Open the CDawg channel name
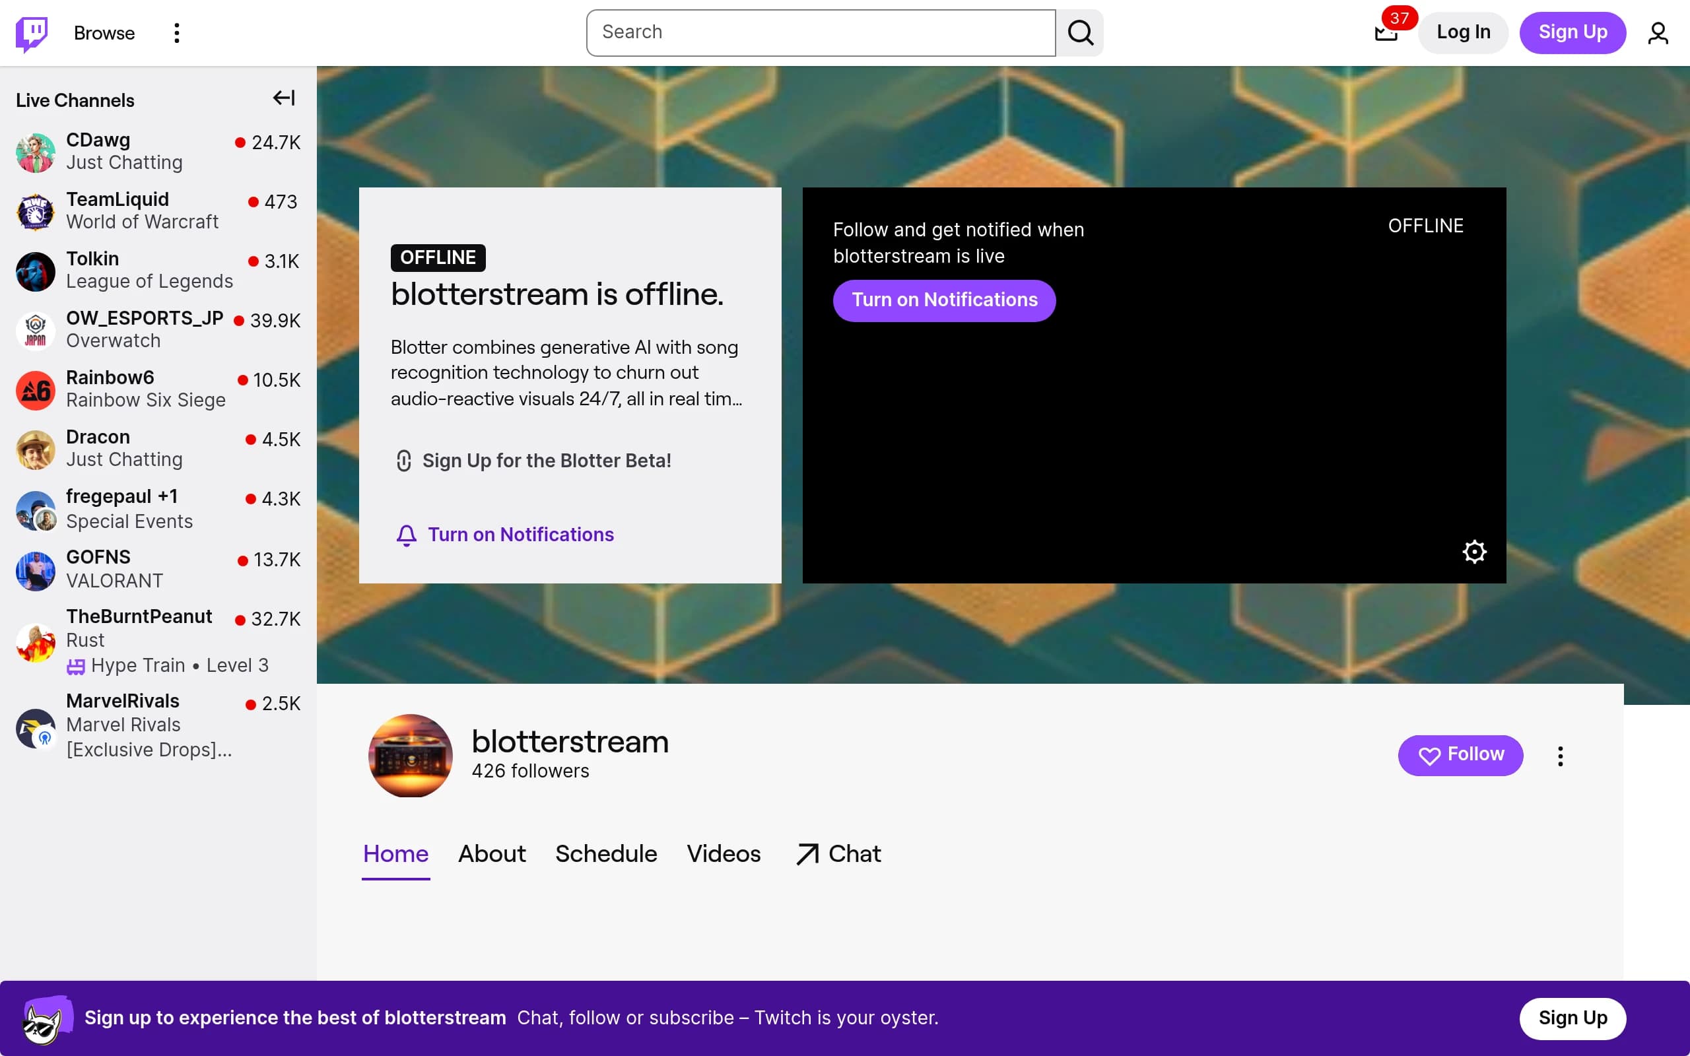 point(98,141)
